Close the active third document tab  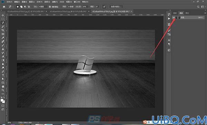coord(131,11)
